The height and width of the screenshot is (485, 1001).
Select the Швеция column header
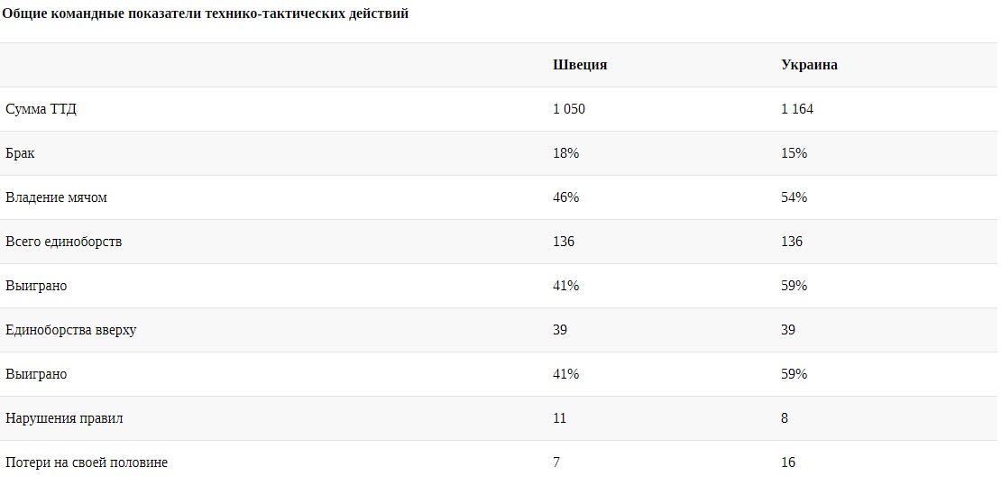tap(580, 65)
